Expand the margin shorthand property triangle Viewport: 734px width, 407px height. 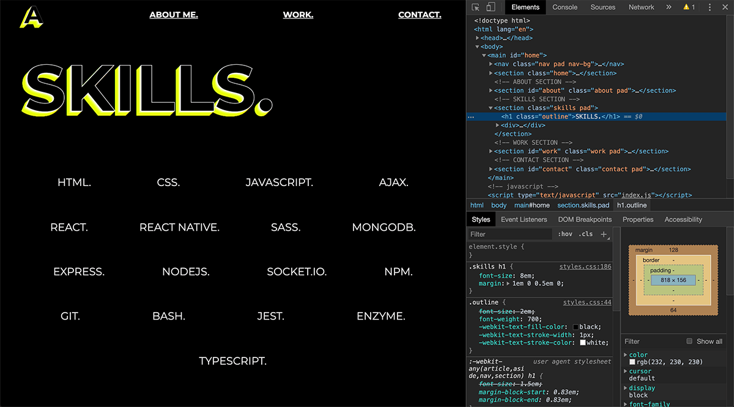pyautogui.click(x=508, y=283)
